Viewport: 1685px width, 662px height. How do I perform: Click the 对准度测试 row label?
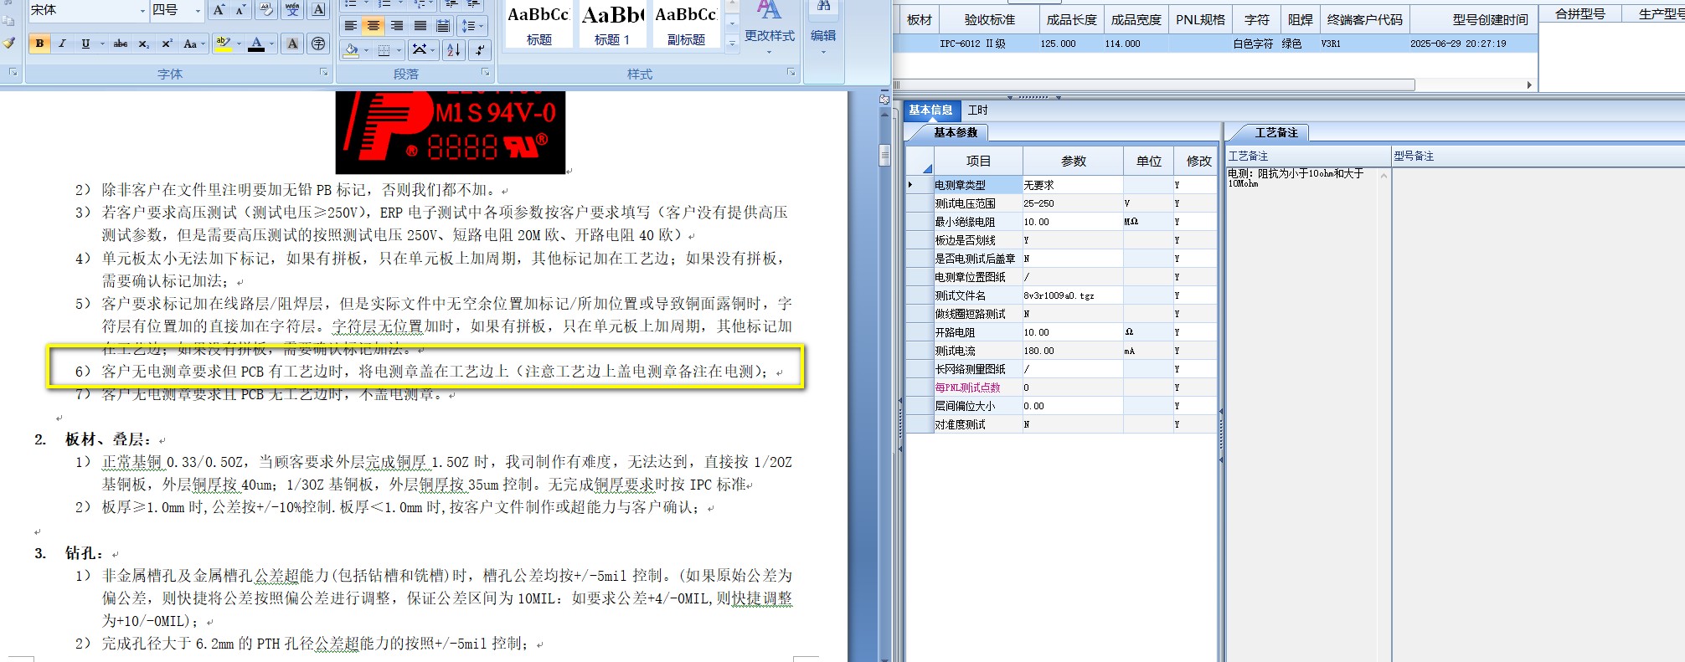click(x=977, y=424)
